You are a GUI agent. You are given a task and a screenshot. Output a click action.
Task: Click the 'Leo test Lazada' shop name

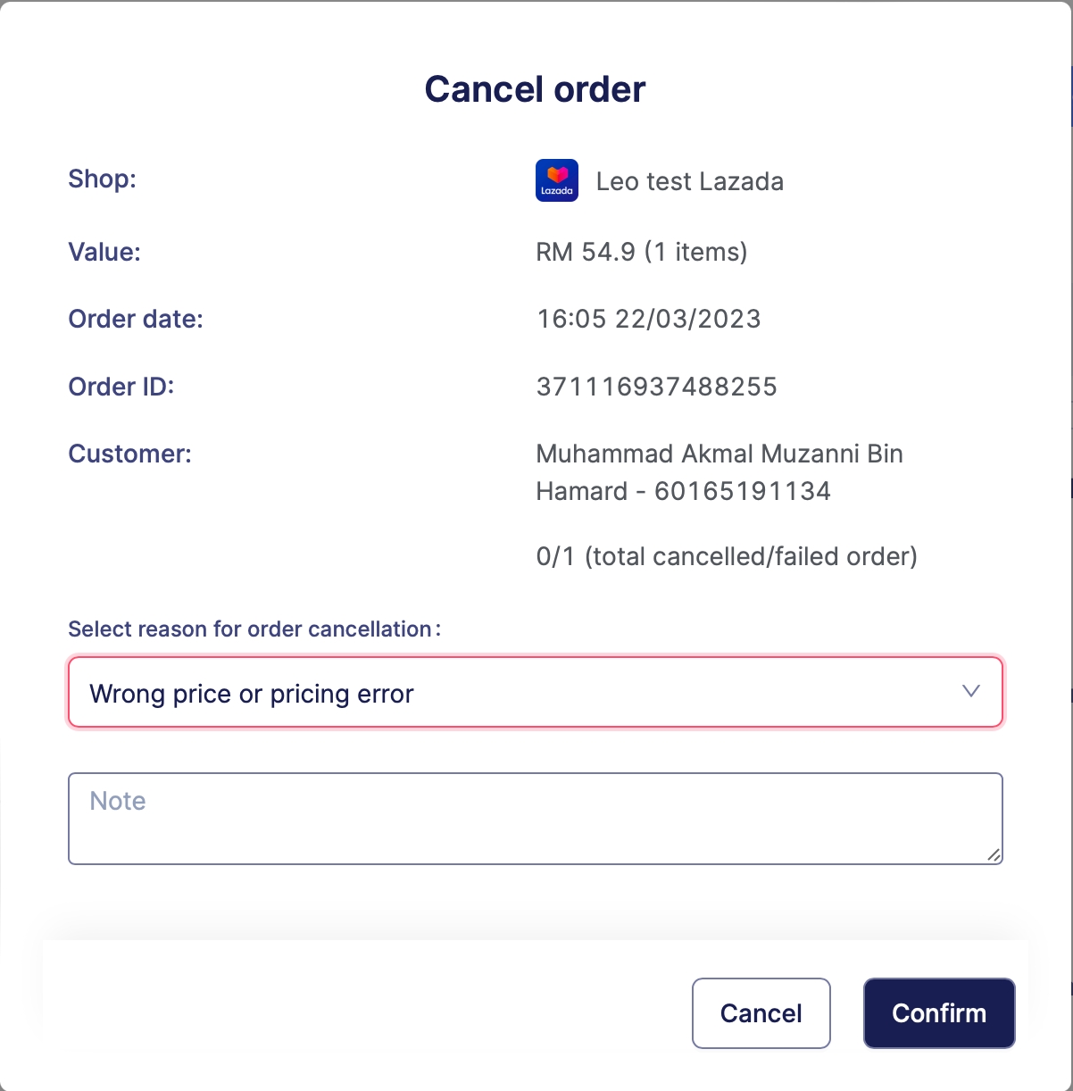(x=689, y=181)
